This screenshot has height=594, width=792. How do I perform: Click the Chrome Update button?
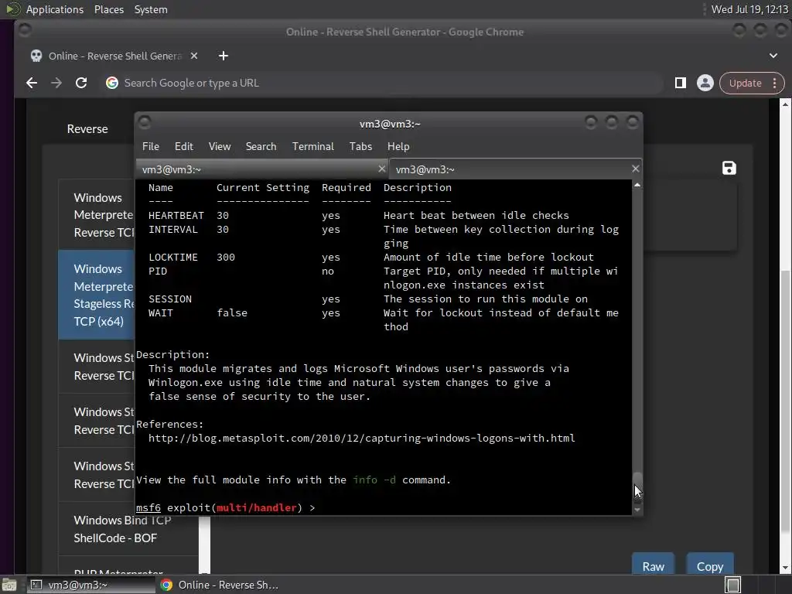[746, 83]
